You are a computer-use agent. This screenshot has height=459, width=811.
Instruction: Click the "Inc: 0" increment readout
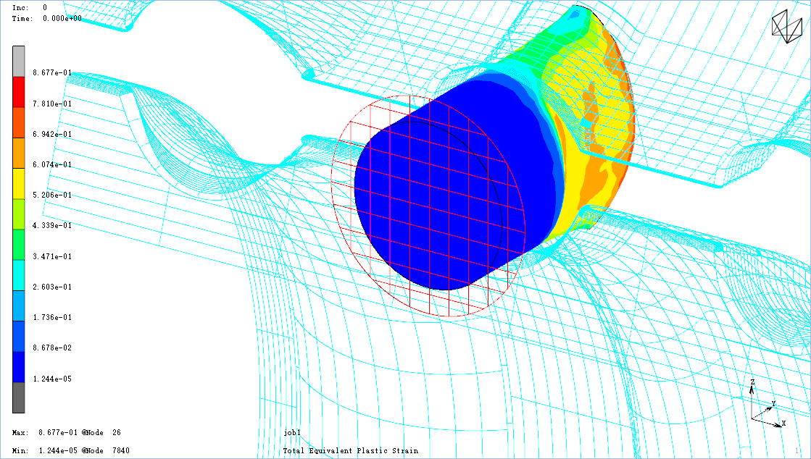30,8
